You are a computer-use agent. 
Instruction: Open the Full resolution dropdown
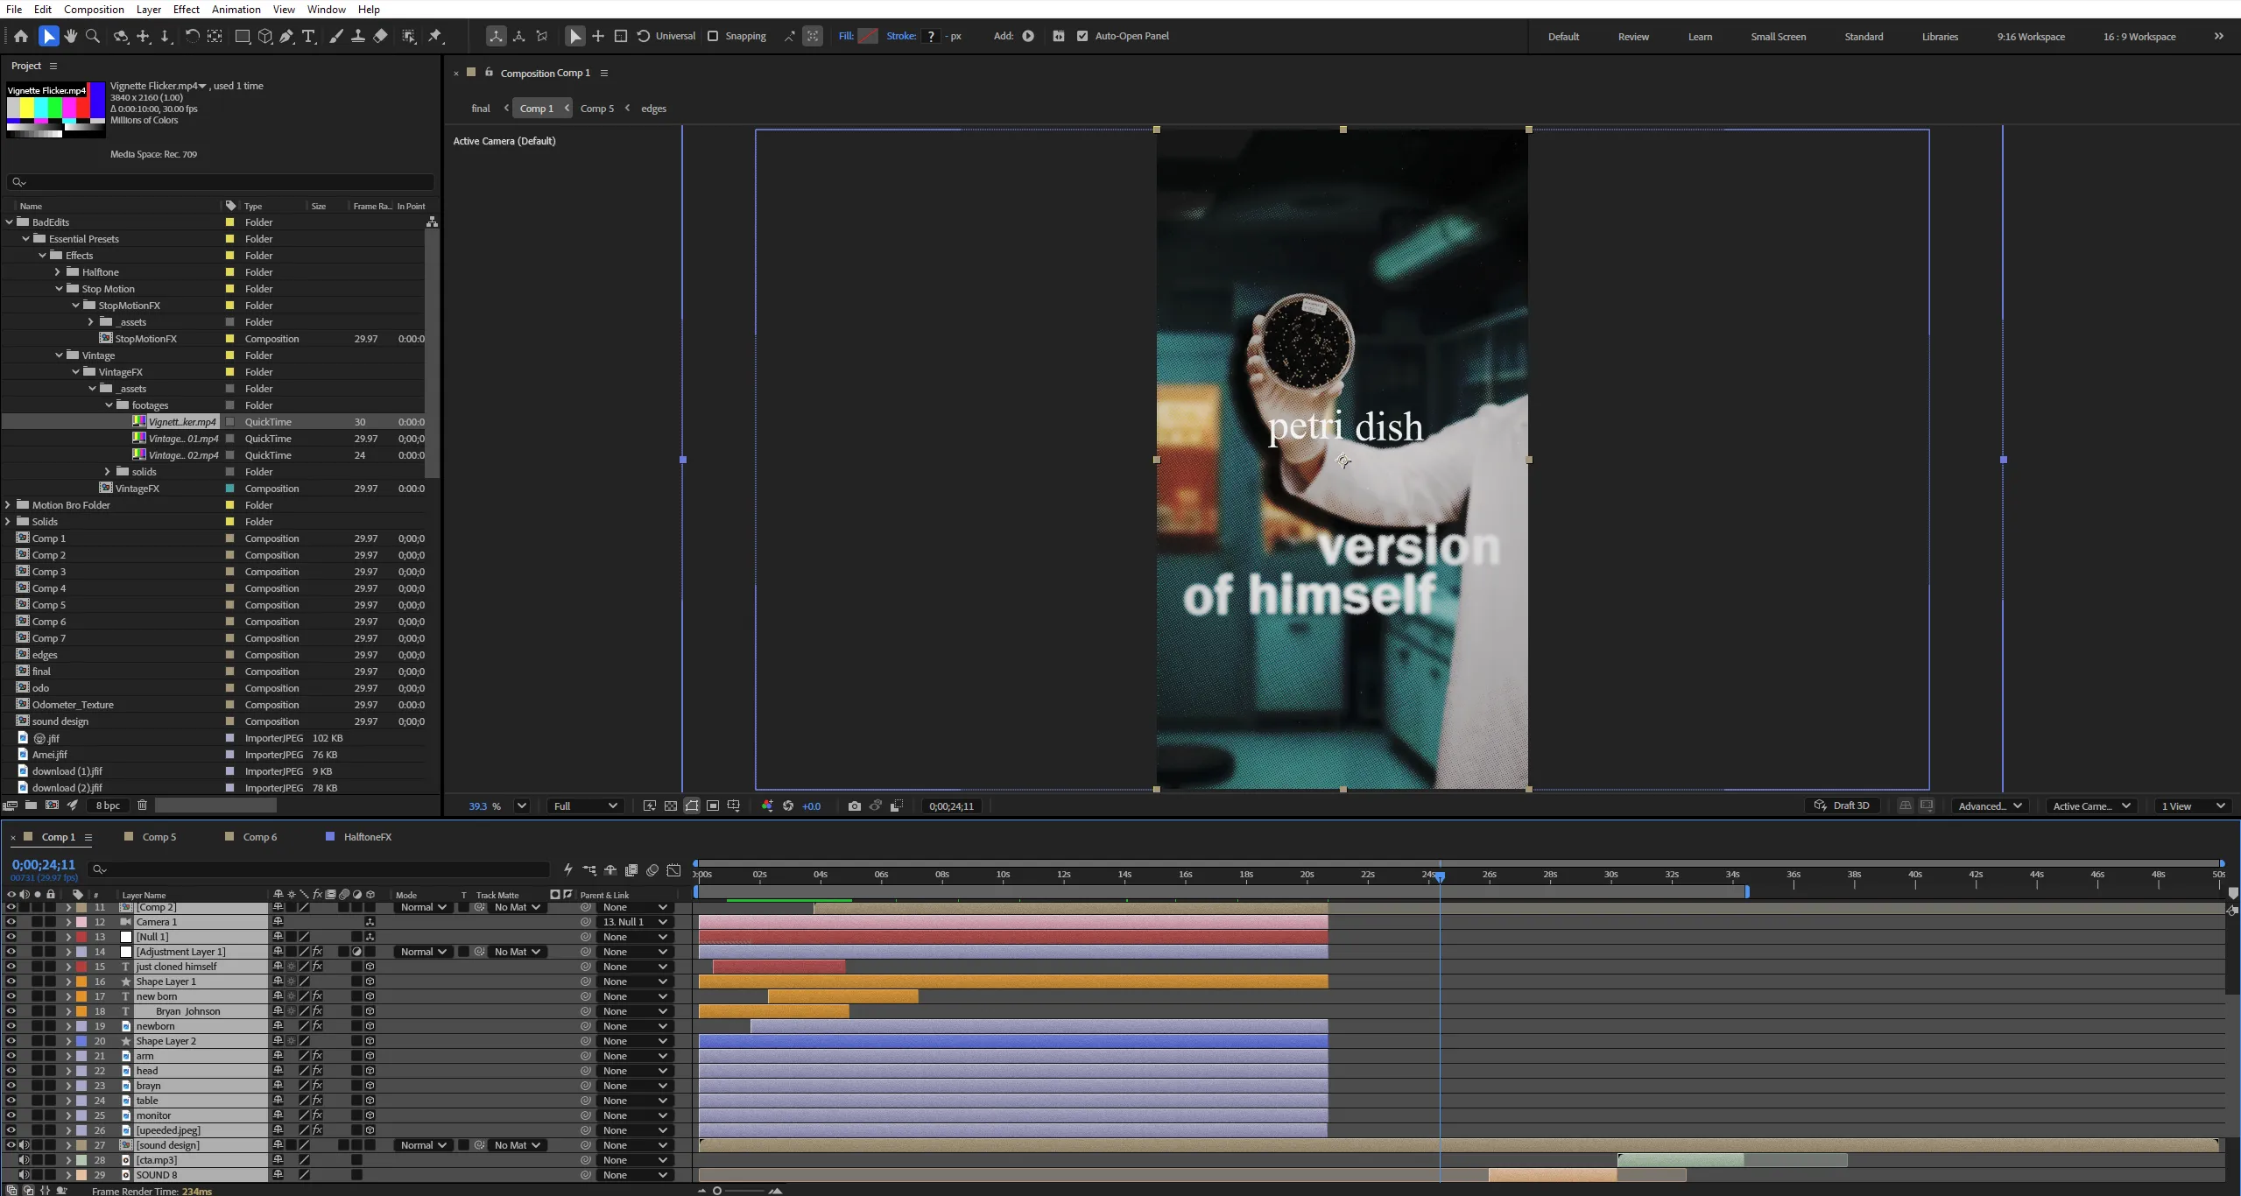(x=585, y=806)
